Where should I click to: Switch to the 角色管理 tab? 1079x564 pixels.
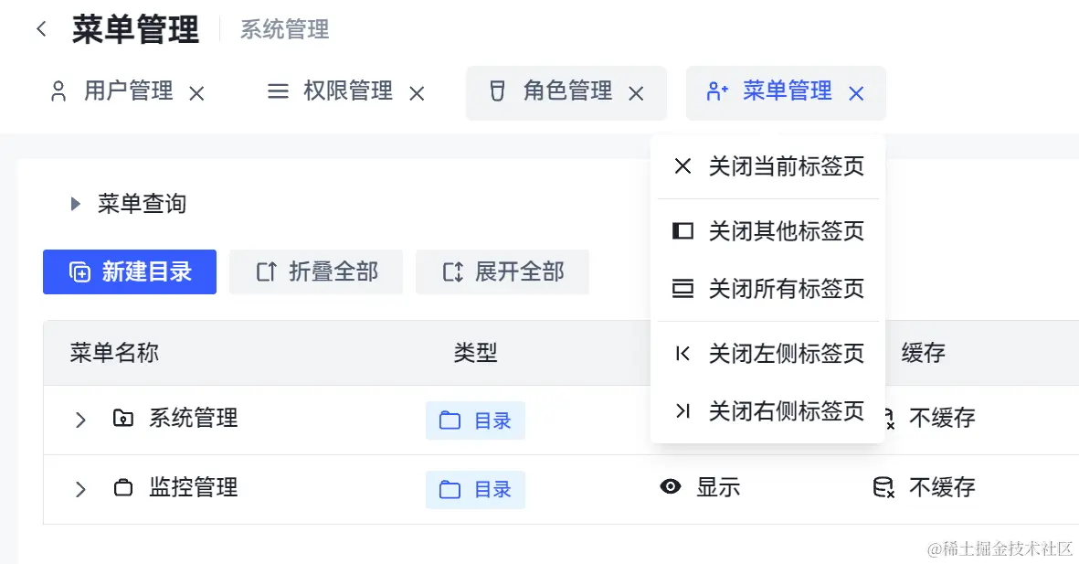(566, 91)
